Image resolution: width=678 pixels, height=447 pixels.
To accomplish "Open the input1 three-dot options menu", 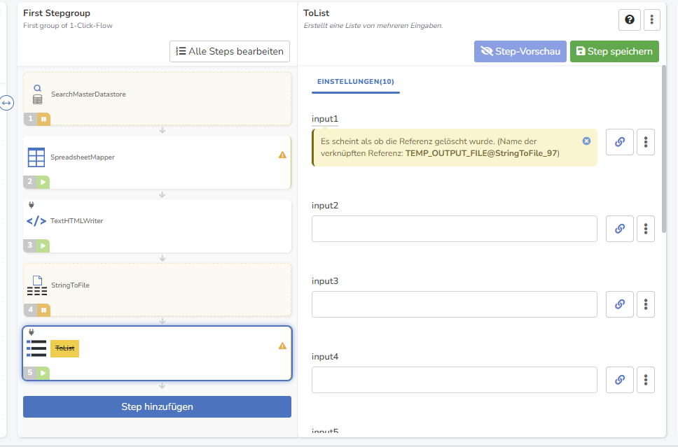I will coord(646,142).
